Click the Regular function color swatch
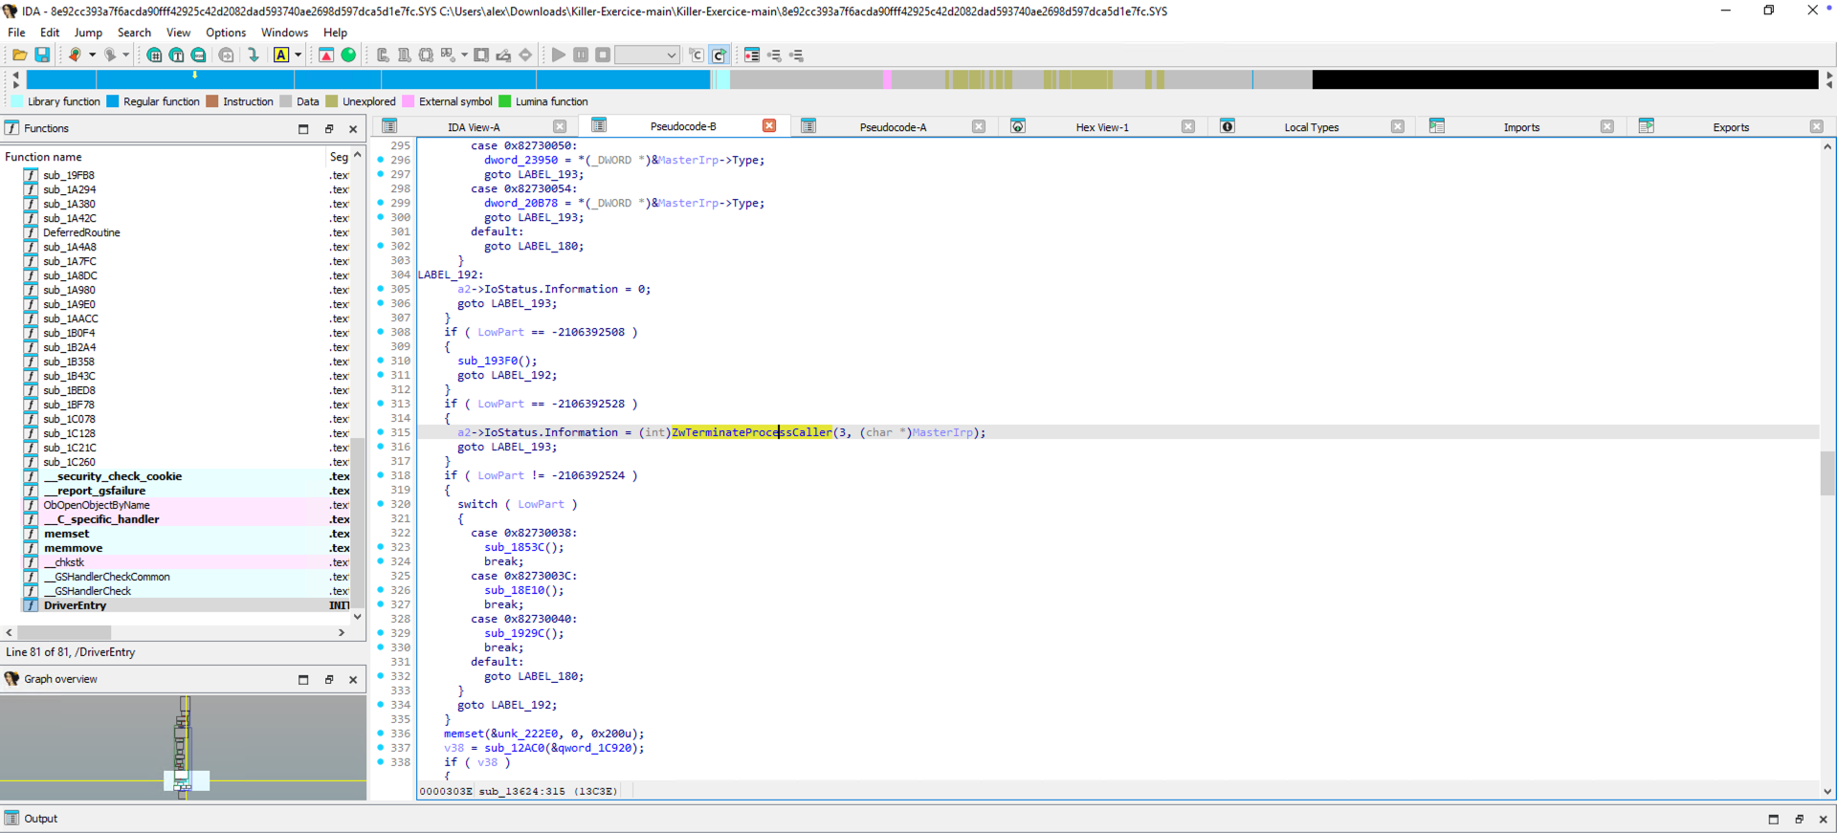Viewport: 1837px width, 833px height. [113, 101]
